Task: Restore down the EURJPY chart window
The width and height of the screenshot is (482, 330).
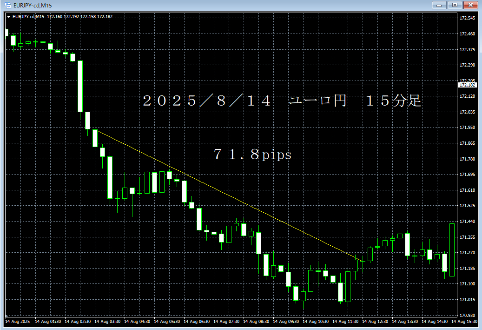Action: tap(454, 5)
